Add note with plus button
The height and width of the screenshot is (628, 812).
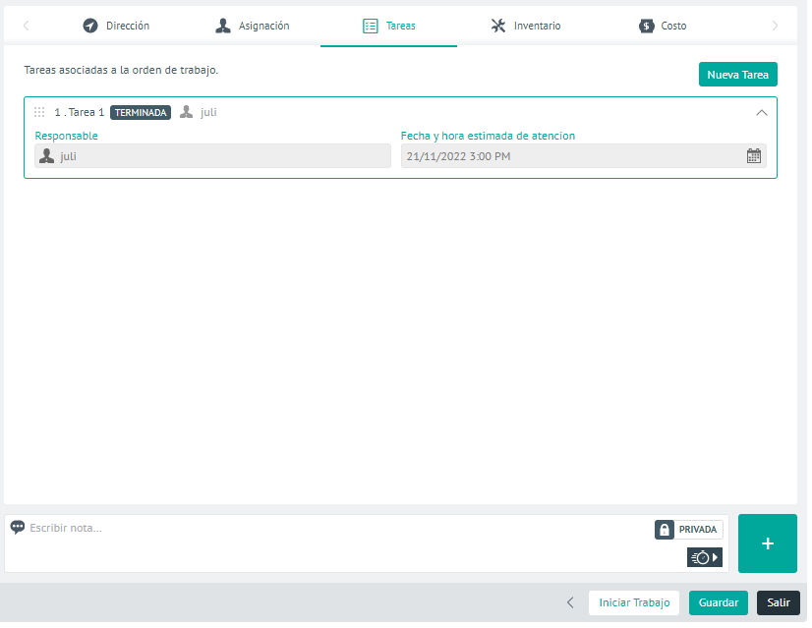point(768,543)
